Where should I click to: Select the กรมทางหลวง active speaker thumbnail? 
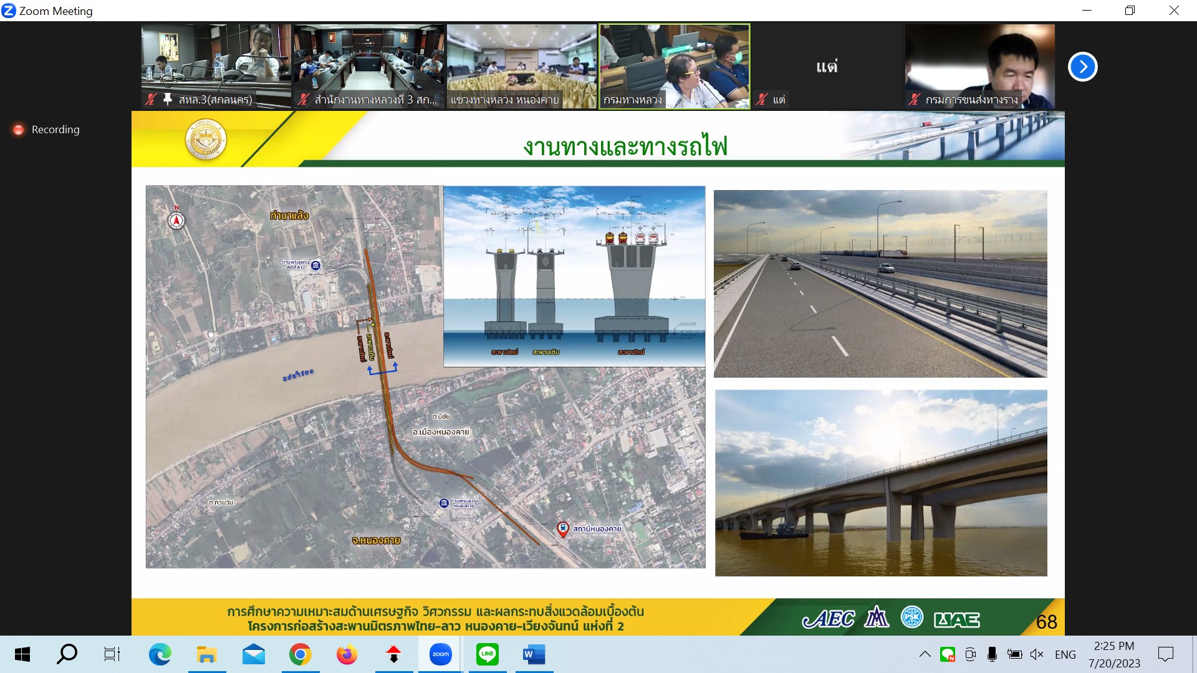click(674, 66)
